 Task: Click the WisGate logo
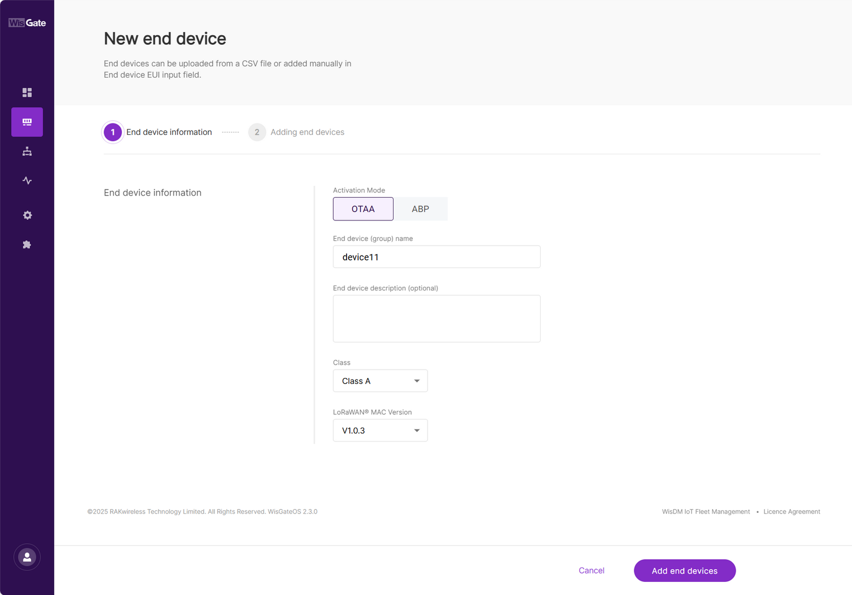point(26,22)
